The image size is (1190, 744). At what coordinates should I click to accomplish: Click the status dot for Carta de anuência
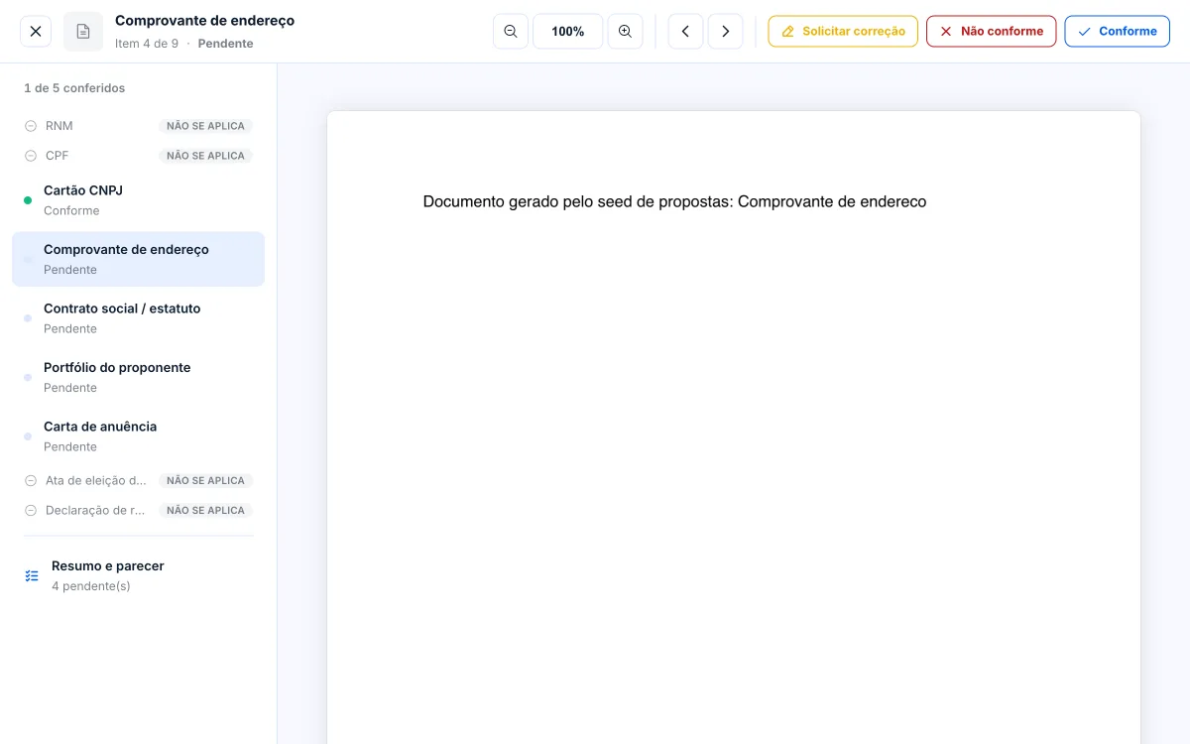coord(28,436)
